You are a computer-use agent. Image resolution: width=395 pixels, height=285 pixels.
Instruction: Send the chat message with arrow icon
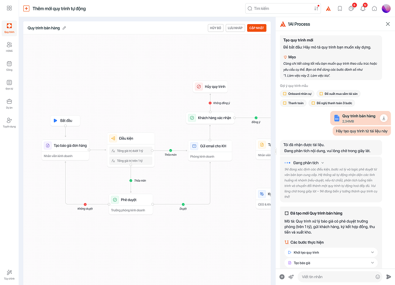[x=389, y=277]
